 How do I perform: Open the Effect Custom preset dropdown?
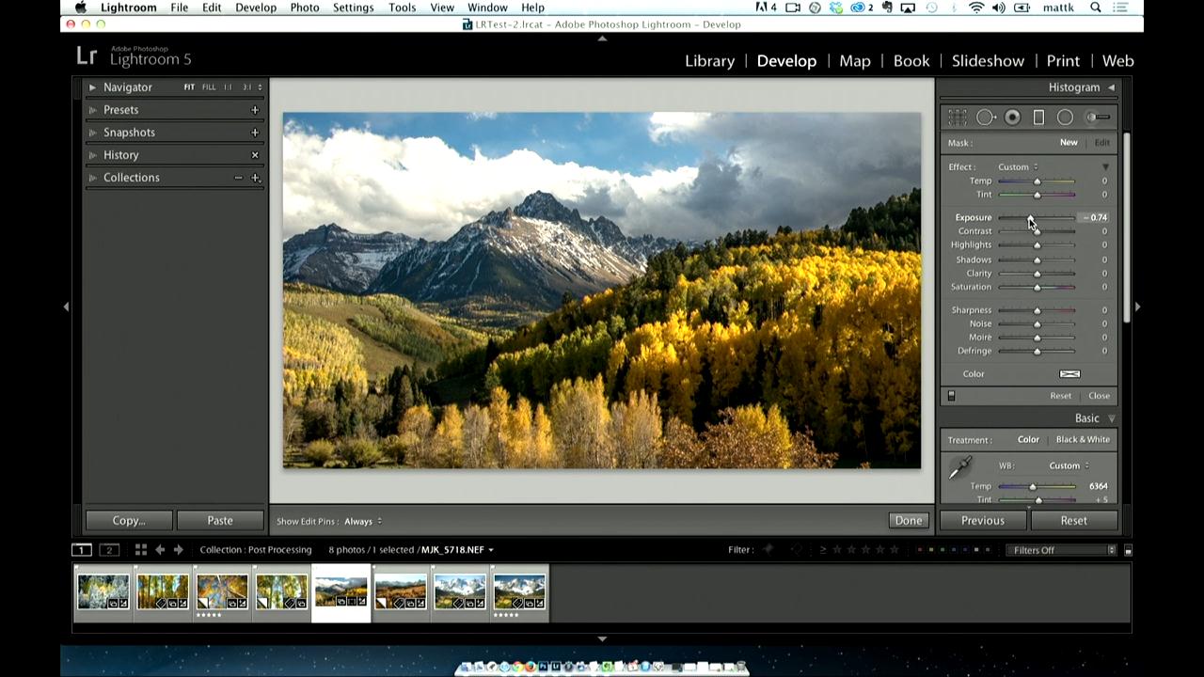tap(1018, 167)
